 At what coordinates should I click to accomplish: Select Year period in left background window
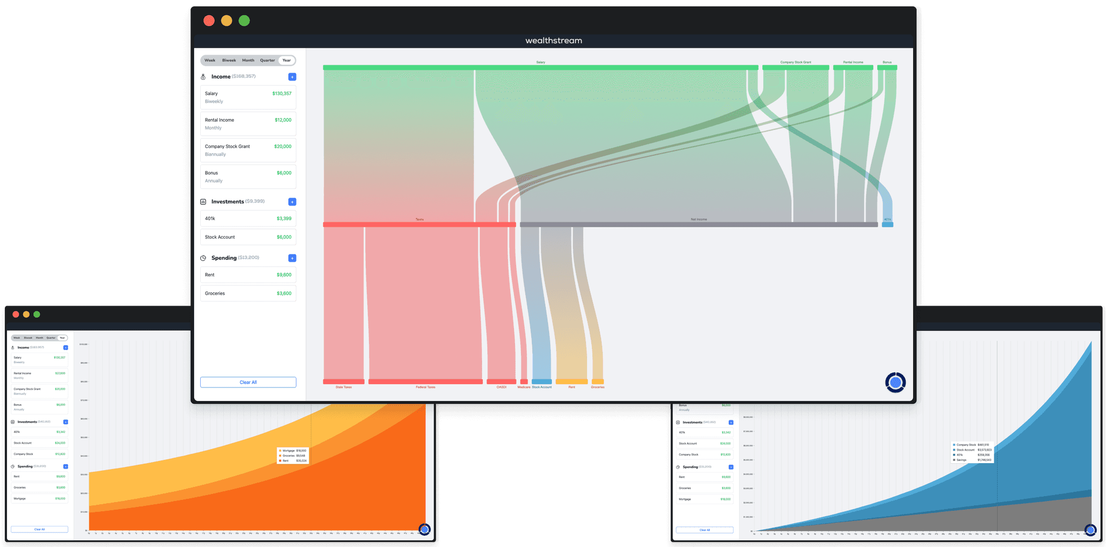point(62,338)
